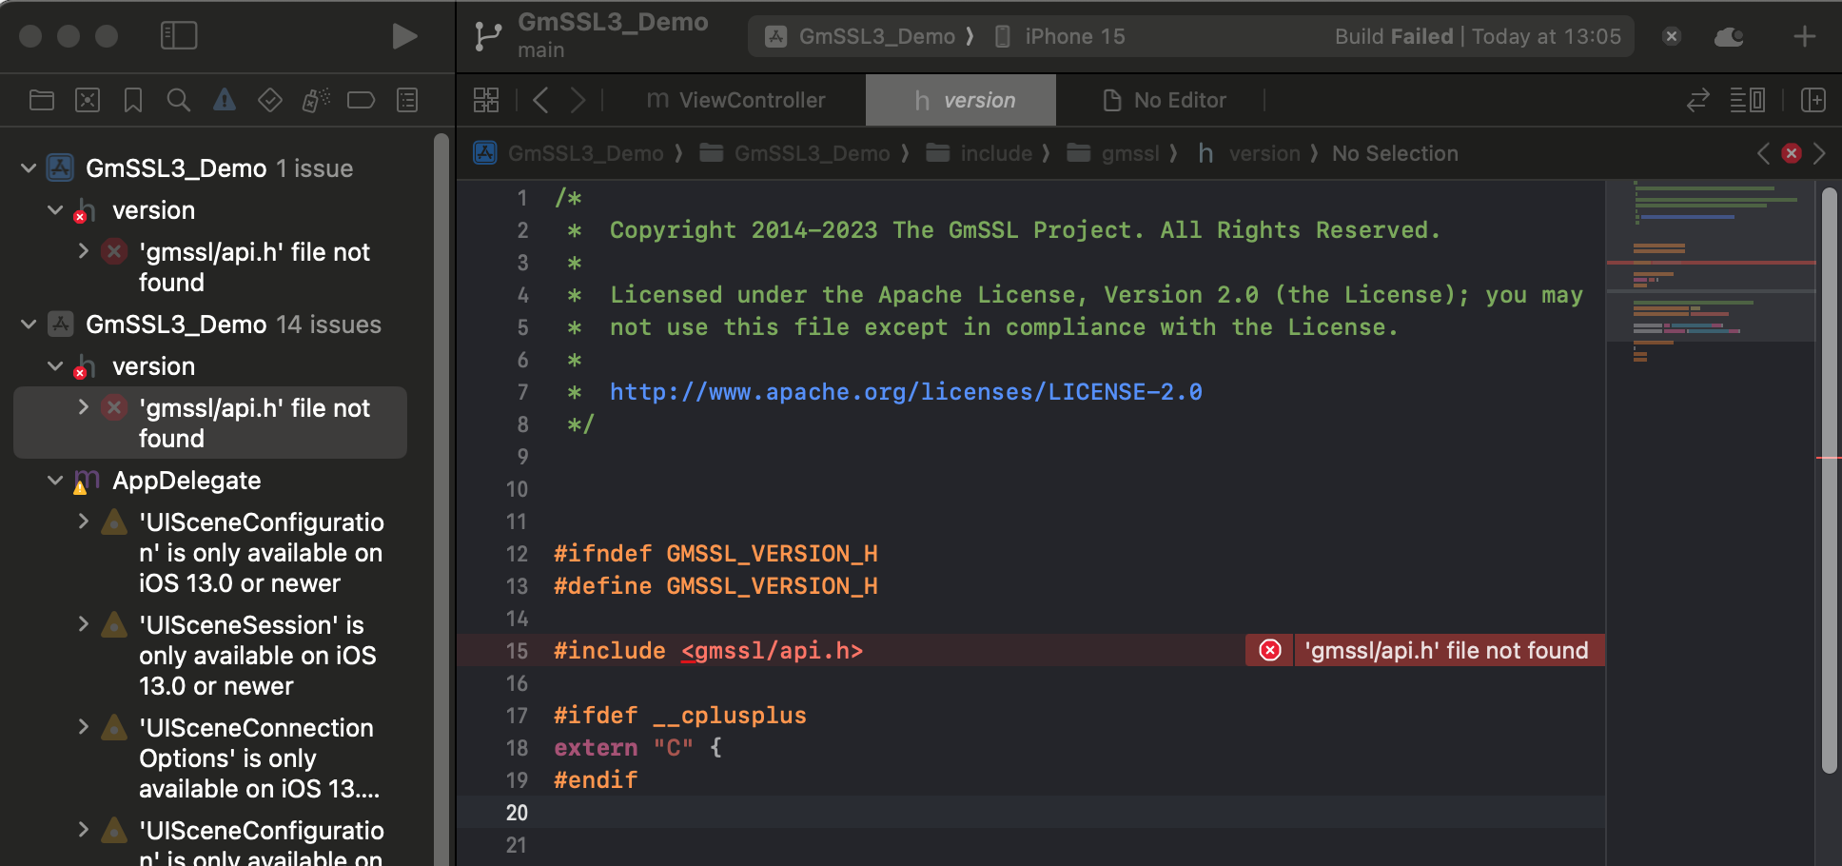Collapse version under the 1 issue group

click(55, 210)
